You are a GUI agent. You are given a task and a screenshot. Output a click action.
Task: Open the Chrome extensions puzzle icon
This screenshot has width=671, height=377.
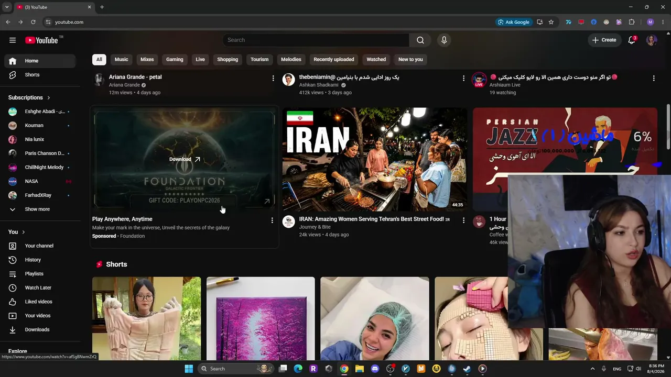[x=632, y=22]
